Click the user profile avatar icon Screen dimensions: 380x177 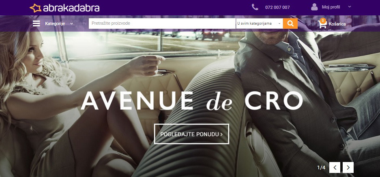(x=314, y=7)
